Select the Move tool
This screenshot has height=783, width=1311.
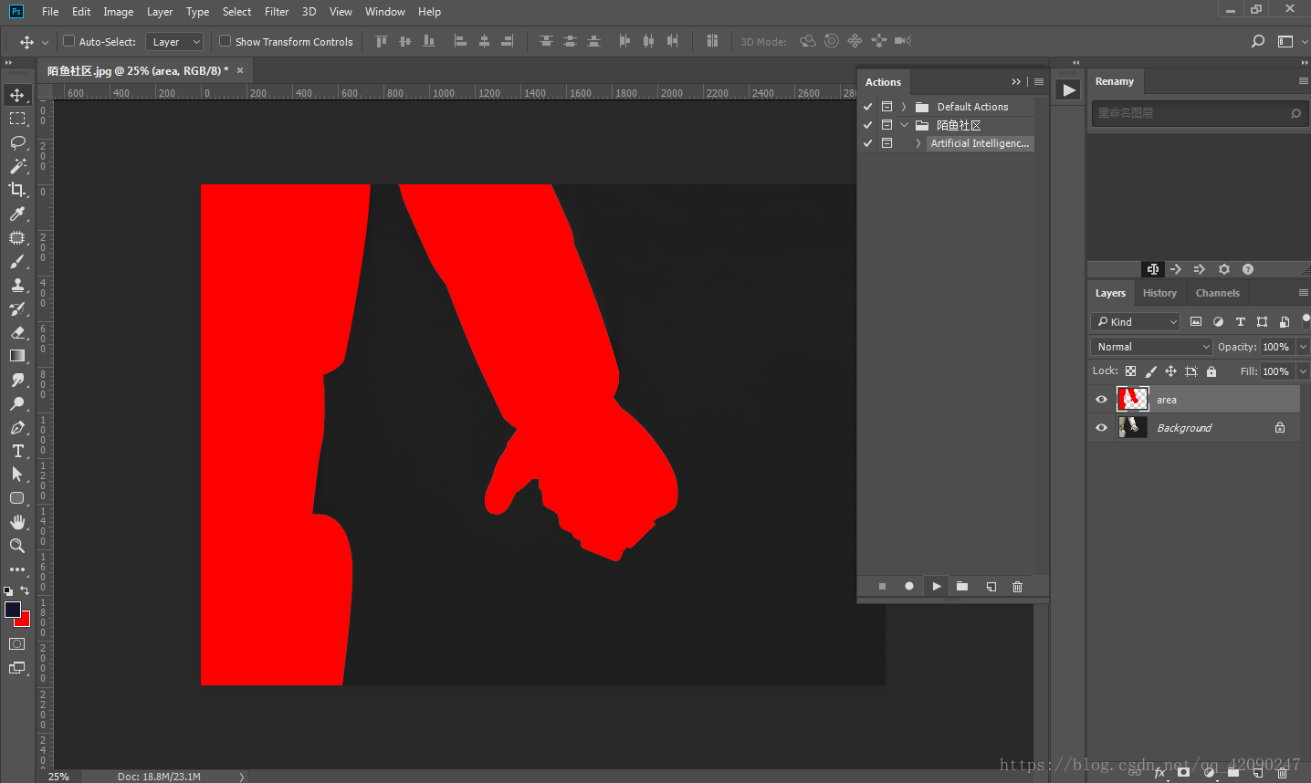click(17, 95)
